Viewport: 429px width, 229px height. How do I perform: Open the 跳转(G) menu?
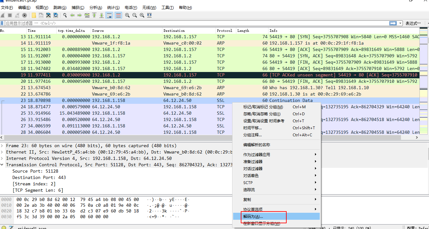[x=60, y=8]
